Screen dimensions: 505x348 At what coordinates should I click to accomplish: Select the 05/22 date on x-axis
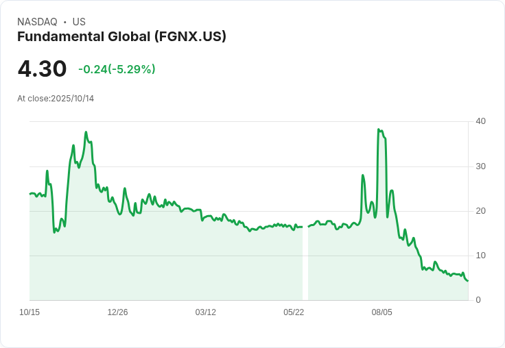click(x=294, y=312)
